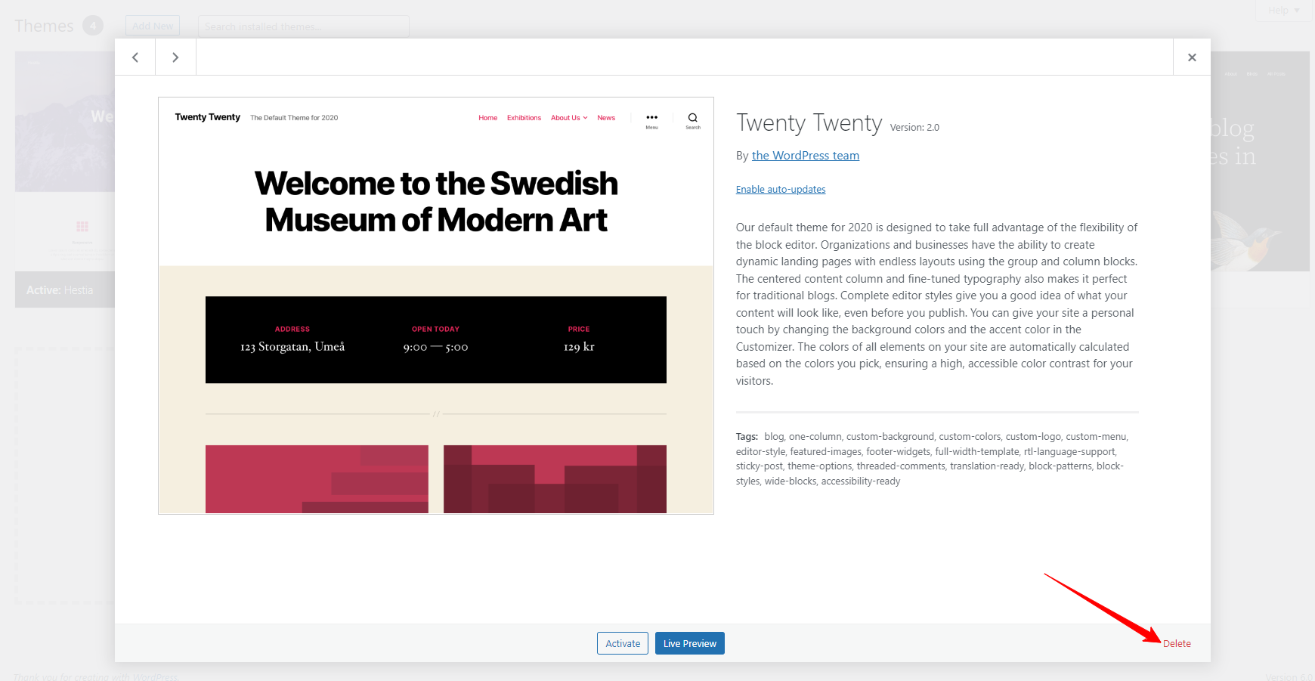The width and height of the screenshot is (1315, 681).
Task: Select Exhibitions in the preview navigation
Action: 524,118
